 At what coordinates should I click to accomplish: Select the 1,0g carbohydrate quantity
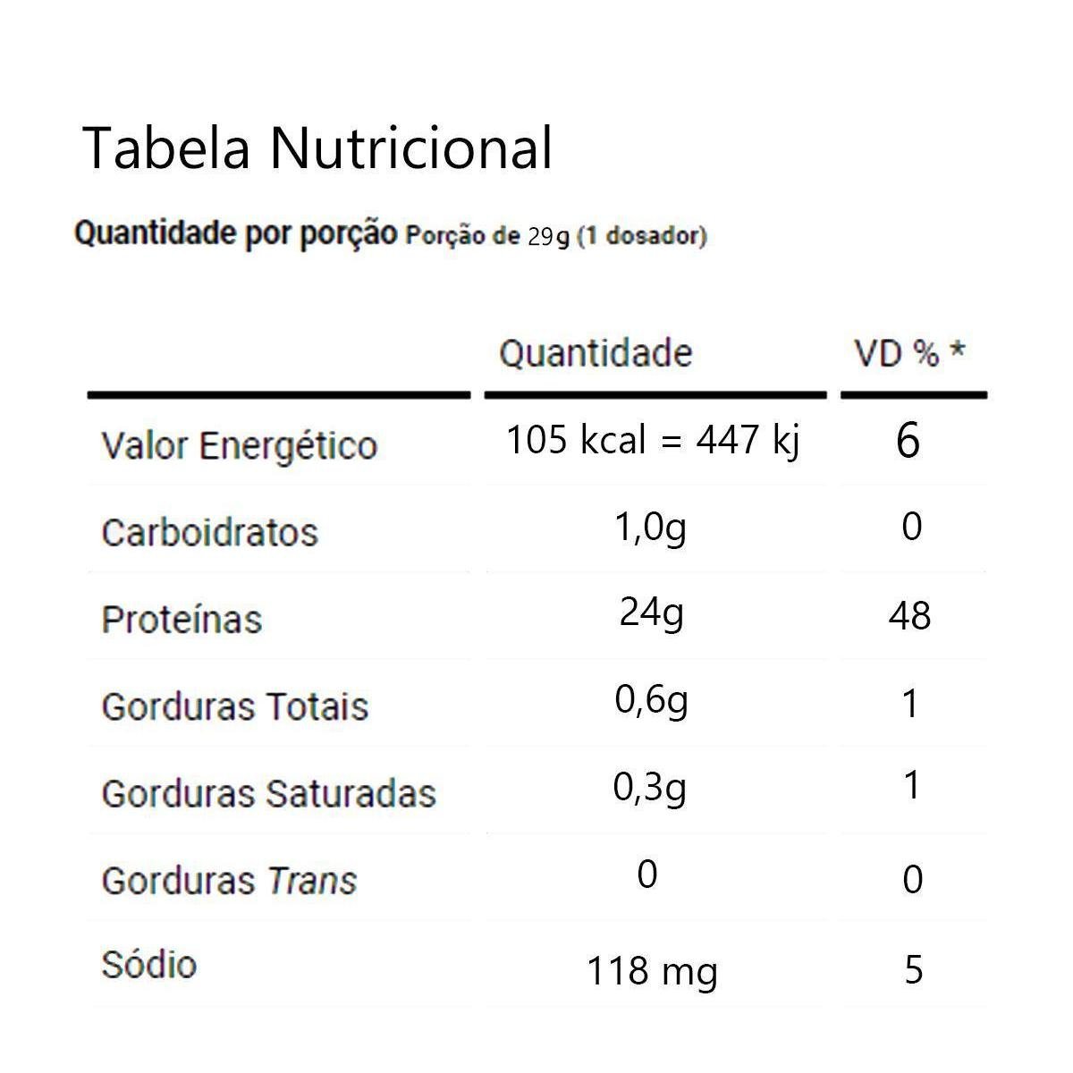[x=650, y=528]
